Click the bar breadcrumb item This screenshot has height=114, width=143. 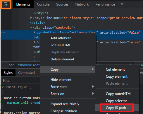tap(11, 65)
